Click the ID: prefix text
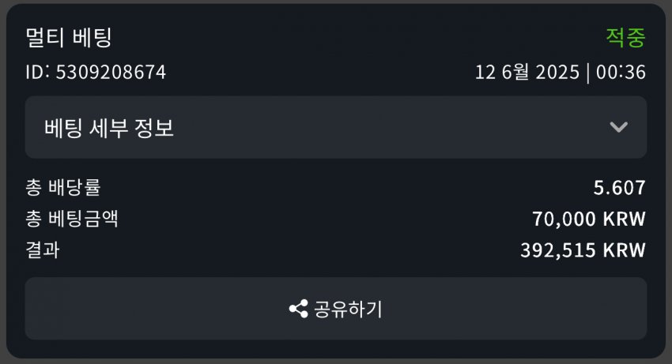 [x=38, y=72]
